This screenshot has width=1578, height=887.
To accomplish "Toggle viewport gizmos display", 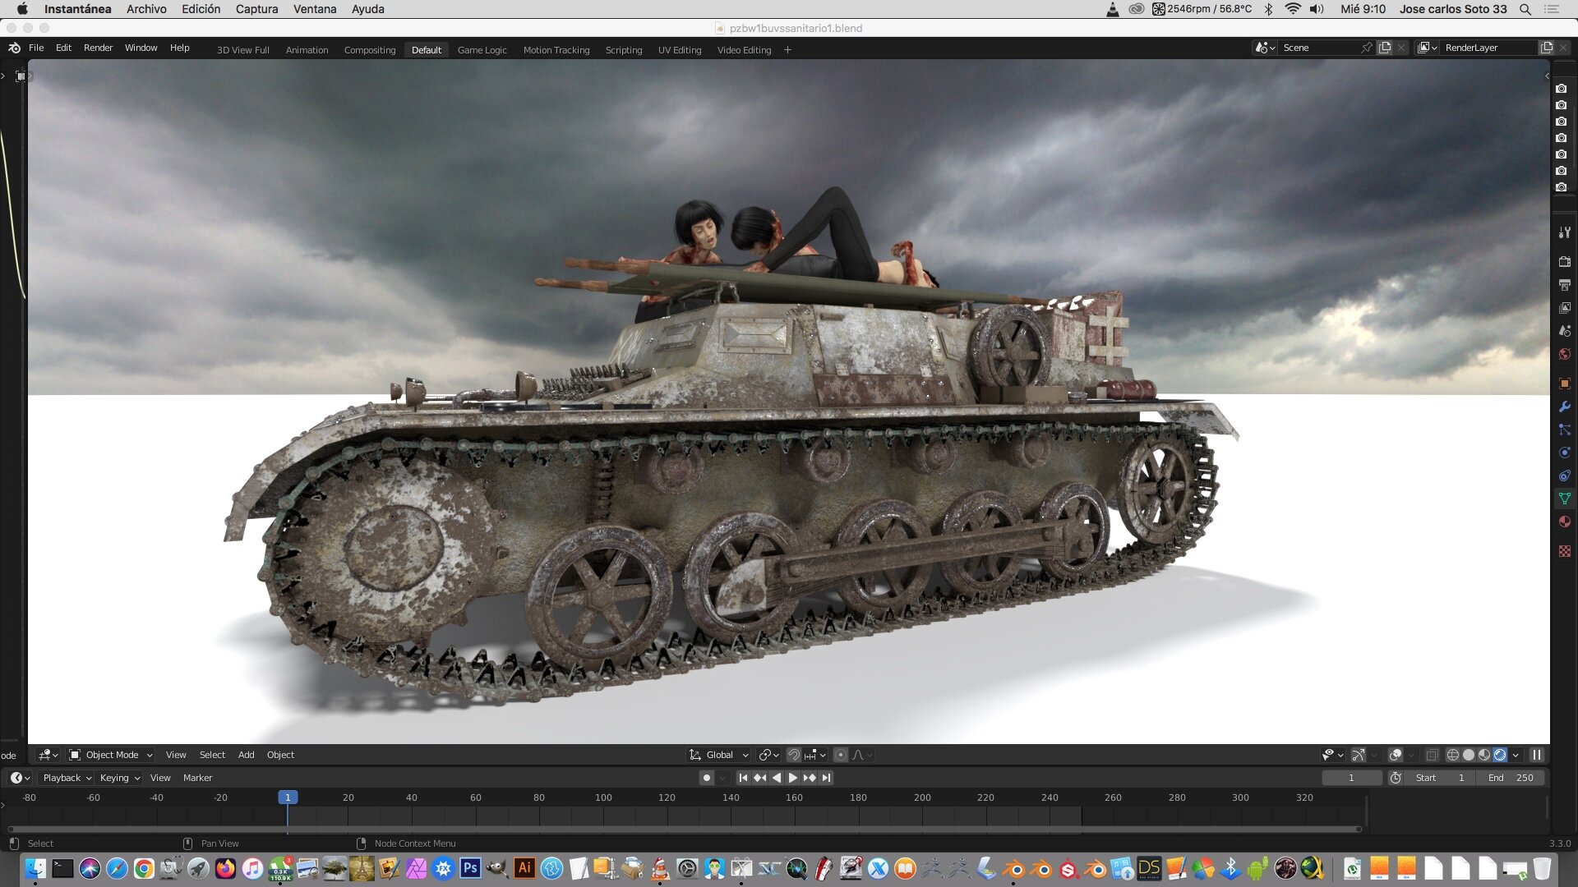I will tap(1359, 755).
